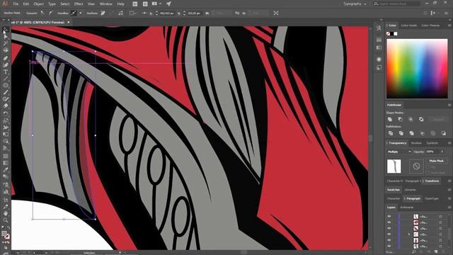Open the Object menu

[x=38, y=4]
